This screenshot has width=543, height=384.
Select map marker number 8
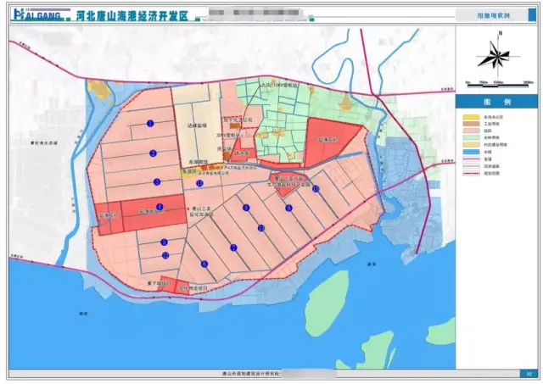(246, 208)
